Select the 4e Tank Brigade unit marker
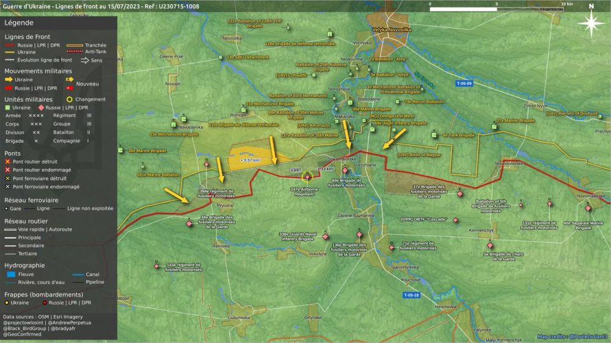The image size is (611, 343). pyautogui.click(x=434, y=135)
